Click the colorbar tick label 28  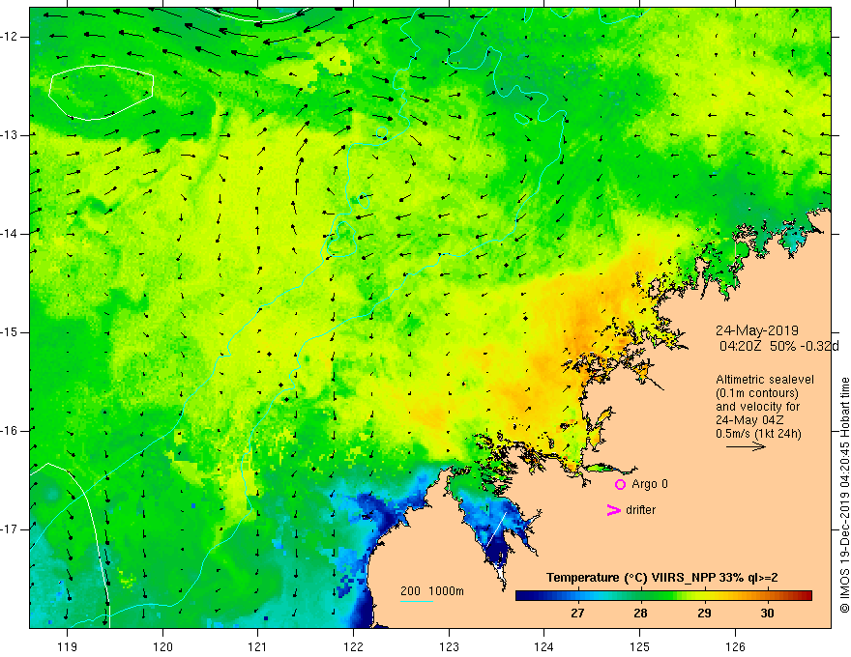click(640, 614)
